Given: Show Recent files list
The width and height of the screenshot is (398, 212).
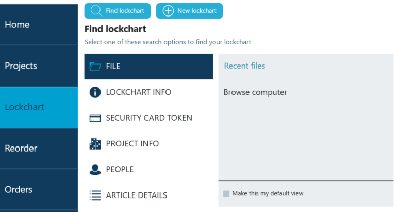Looking at the screenshot, I should tap(244, 66).
